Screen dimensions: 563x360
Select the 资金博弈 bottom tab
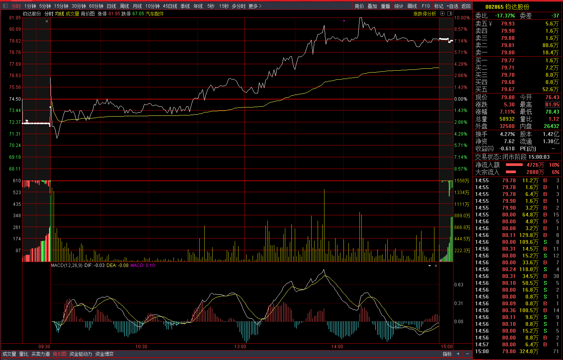click(104, 354)
